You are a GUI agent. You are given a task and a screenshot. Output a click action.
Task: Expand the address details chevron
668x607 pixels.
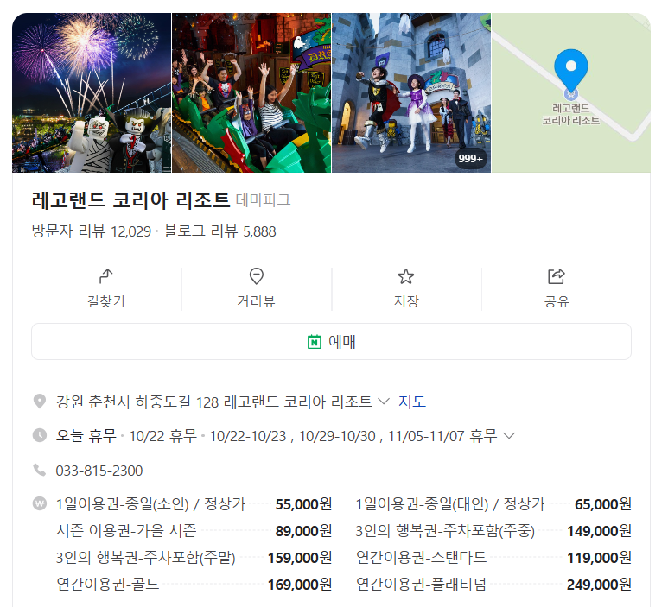[x=384, y=402]
